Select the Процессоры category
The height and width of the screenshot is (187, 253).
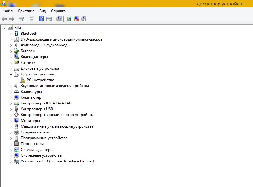32,144
